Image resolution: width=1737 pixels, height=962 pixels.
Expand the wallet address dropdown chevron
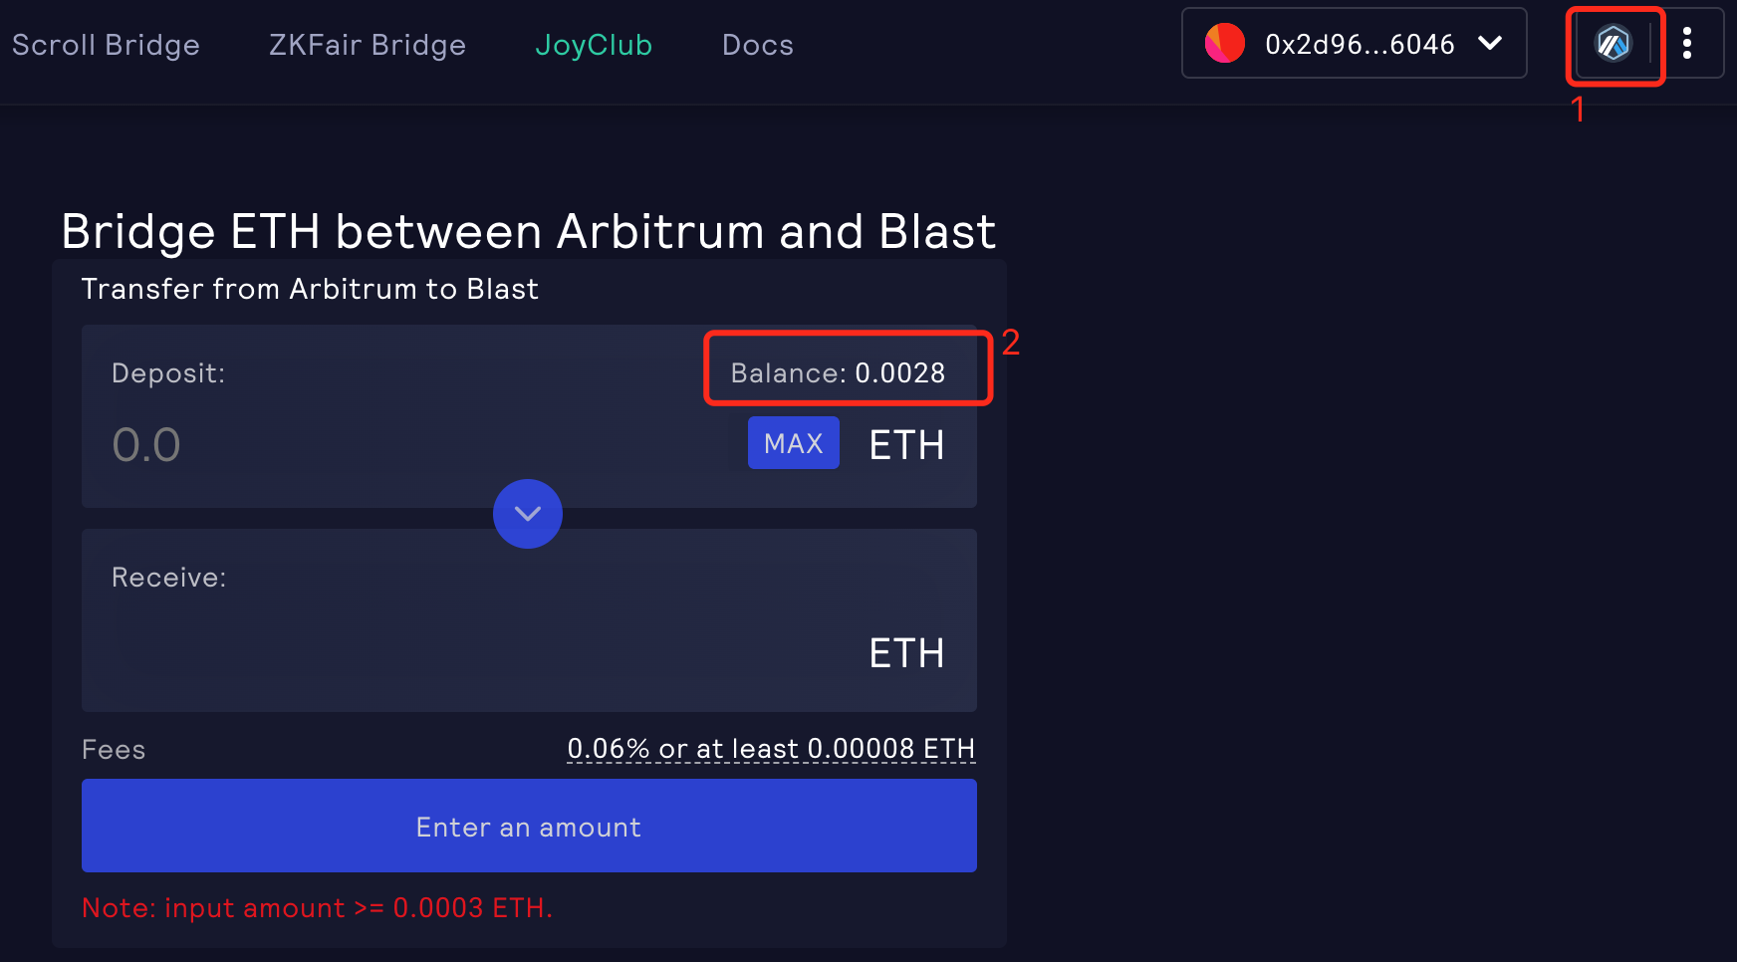click(x=1490, y=43)
